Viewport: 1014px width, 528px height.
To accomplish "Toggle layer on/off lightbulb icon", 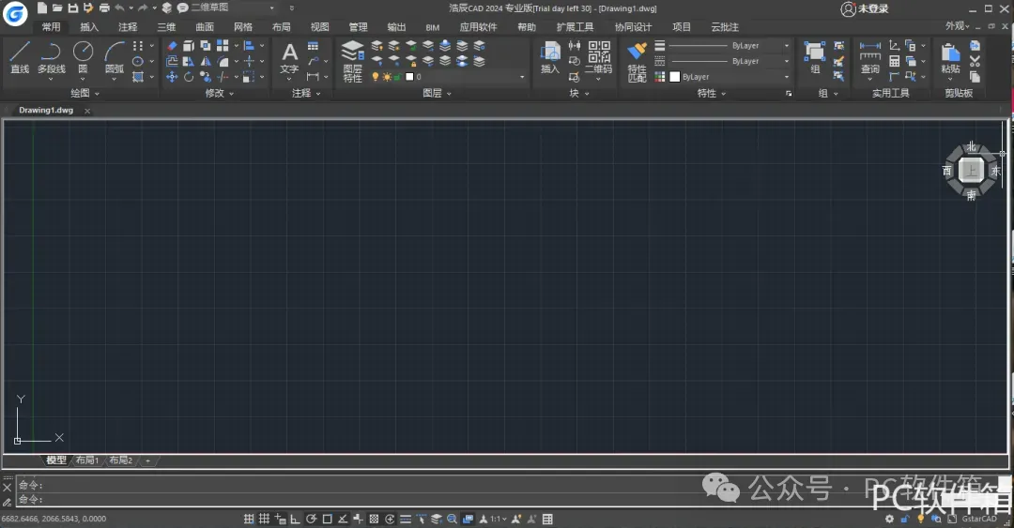I will coord(375,77).
